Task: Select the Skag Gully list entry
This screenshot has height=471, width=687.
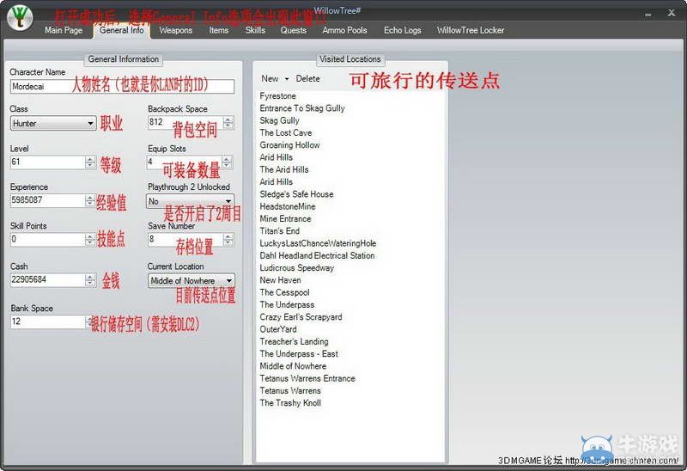Action: tap(280, 120)
